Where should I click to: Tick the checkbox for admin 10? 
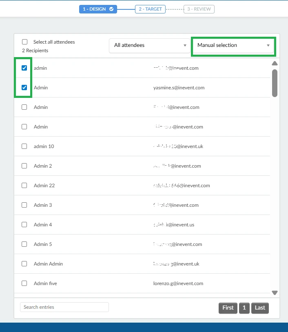tap(24, 146)
